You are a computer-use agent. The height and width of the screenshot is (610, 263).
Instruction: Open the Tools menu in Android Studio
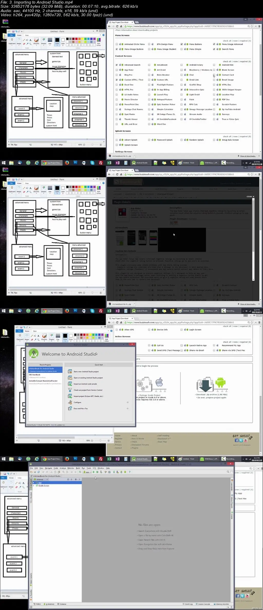[89, 468]
